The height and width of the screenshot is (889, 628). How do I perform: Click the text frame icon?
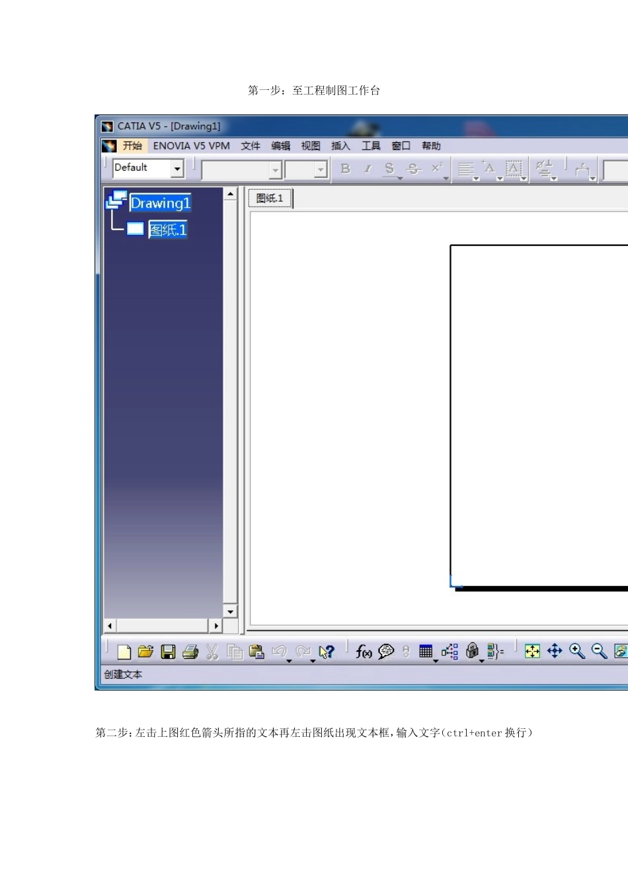[x=514, y=168]
